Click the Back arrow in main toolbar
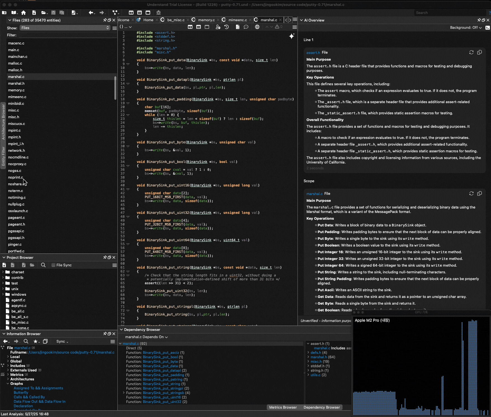 point(91,13)
